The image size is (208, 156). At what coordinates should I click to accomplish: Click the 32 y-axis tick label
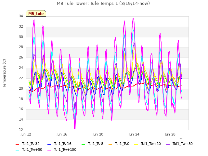coord(21,27)
